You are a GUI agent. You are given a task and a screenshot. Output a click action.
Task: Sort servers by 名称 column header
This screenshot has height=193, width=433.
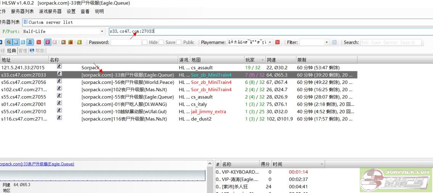[x=114, y=60]
